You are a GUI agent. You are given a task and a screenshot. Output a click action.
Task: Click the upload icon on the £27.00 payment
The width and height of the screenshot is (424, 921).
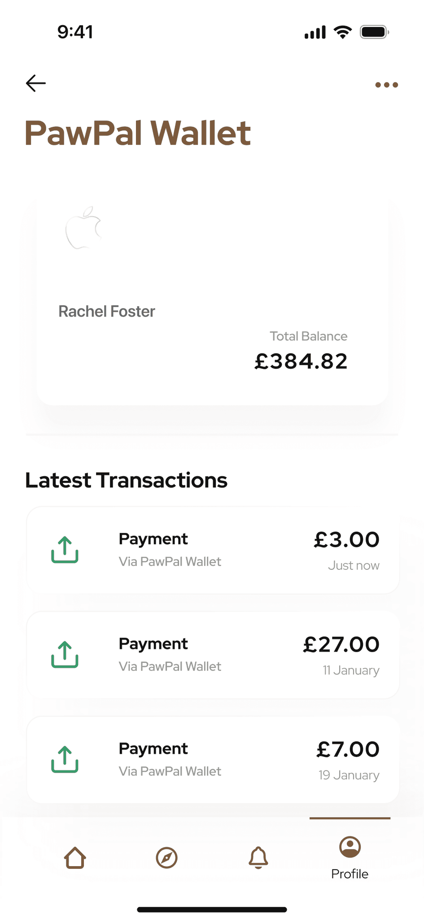point(65,654)
